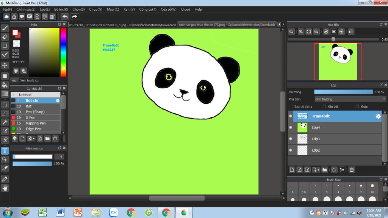
Task: Select the Eraser tool
Action: (5, 37)
